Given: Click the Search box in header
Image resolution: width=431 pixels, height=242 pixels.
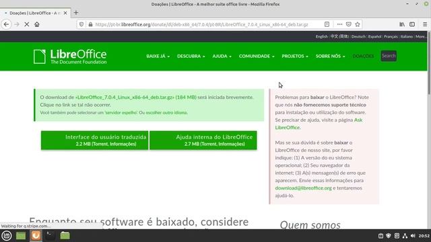Looking at the screenshot, I should (x=389, y=56).
